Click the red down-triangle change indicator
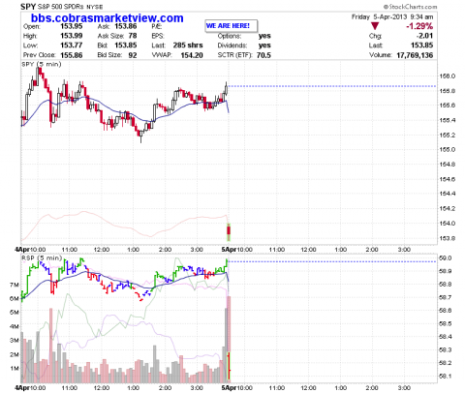 pyautogui.click(x=375, y=26)
